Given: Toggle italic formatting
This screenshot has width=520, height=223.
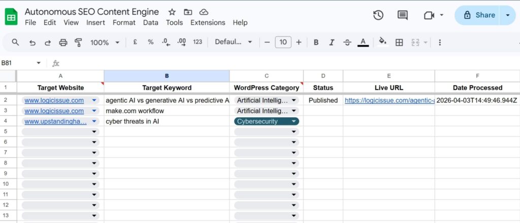Looking at the screenshot, I should point(332,43).
